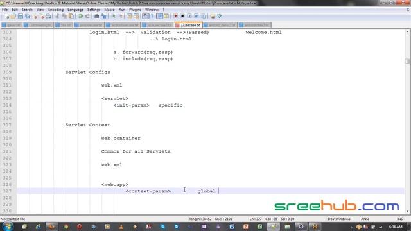Open the Encoding menu
411x231 pixels.
56,10
